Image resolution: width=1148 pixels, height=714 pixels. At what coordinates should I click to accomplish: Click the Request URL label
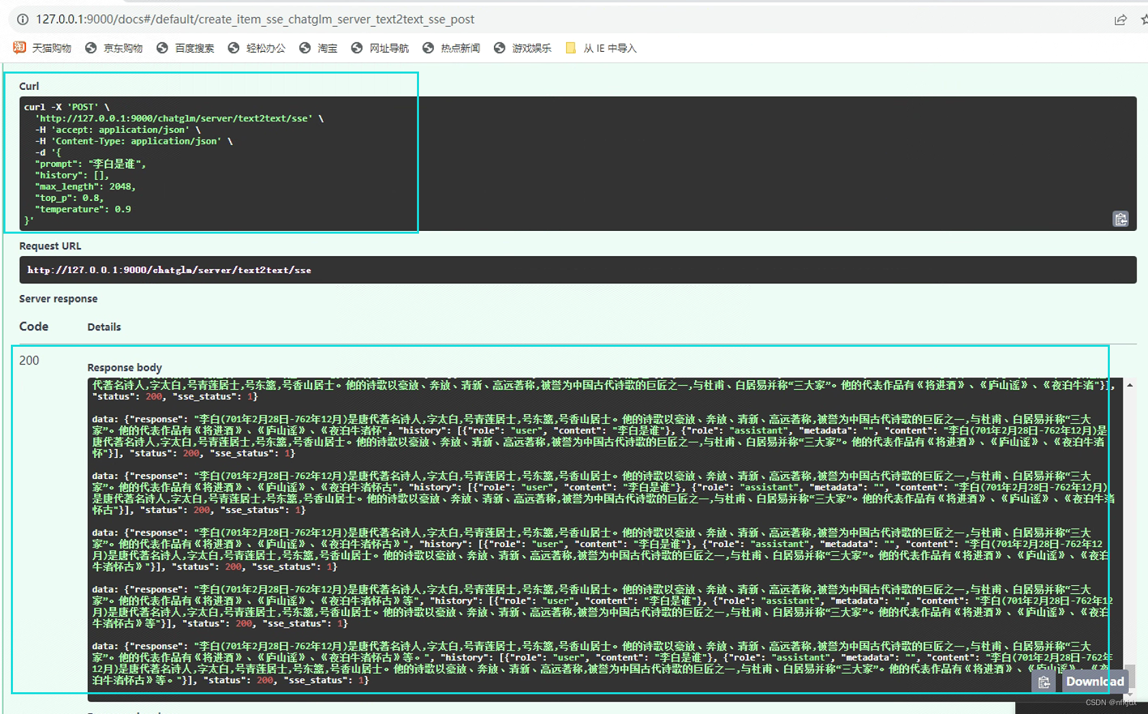[x=50, y=246]
